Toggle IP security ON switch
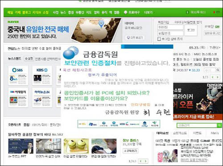 [x=217, y=27]
